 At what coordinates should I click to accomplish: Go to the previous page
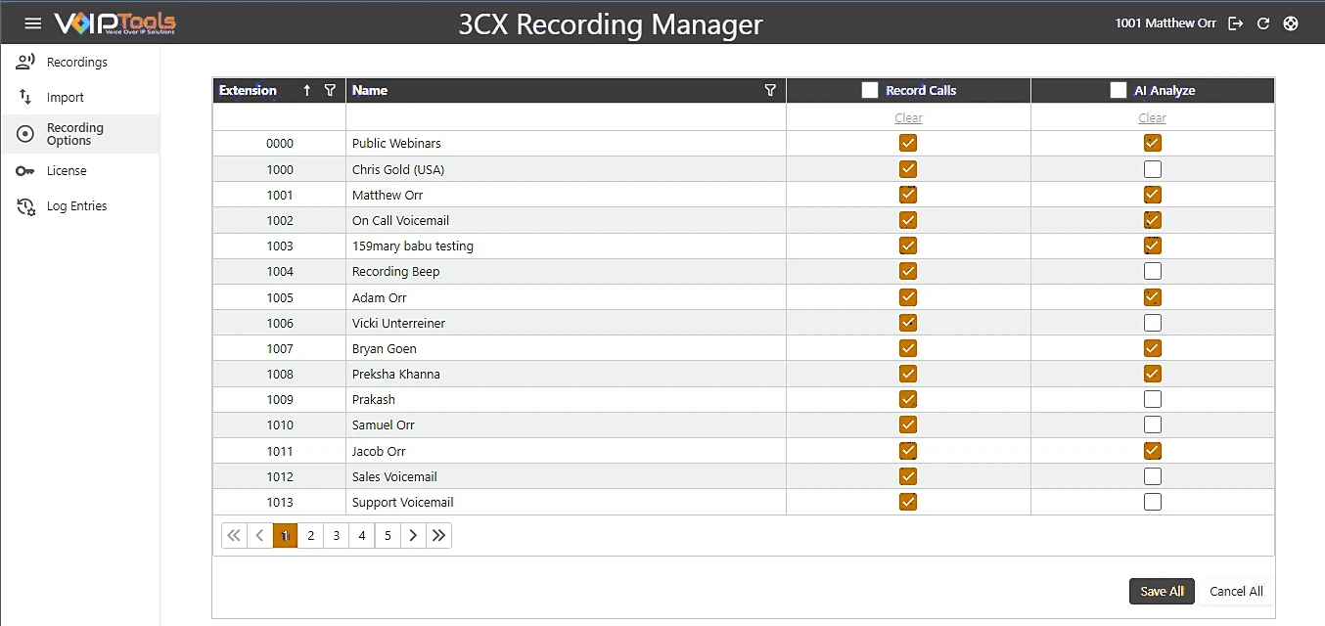coord(260,535)
